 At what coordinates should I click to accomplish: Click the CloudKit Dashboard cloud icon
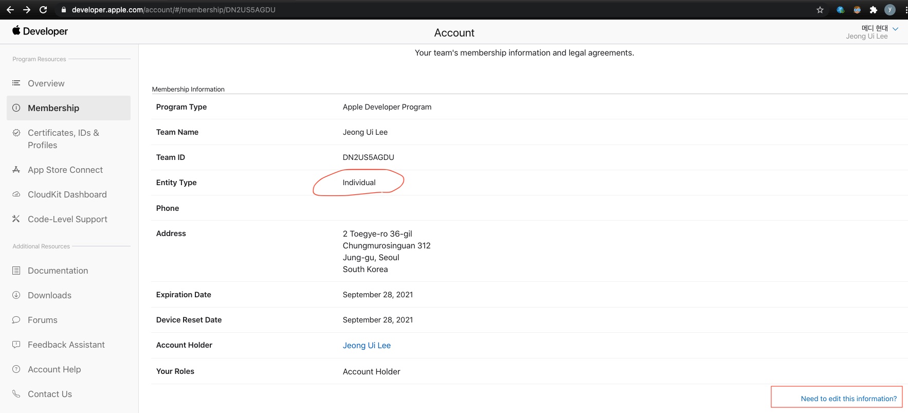click(x=16, y=194)
